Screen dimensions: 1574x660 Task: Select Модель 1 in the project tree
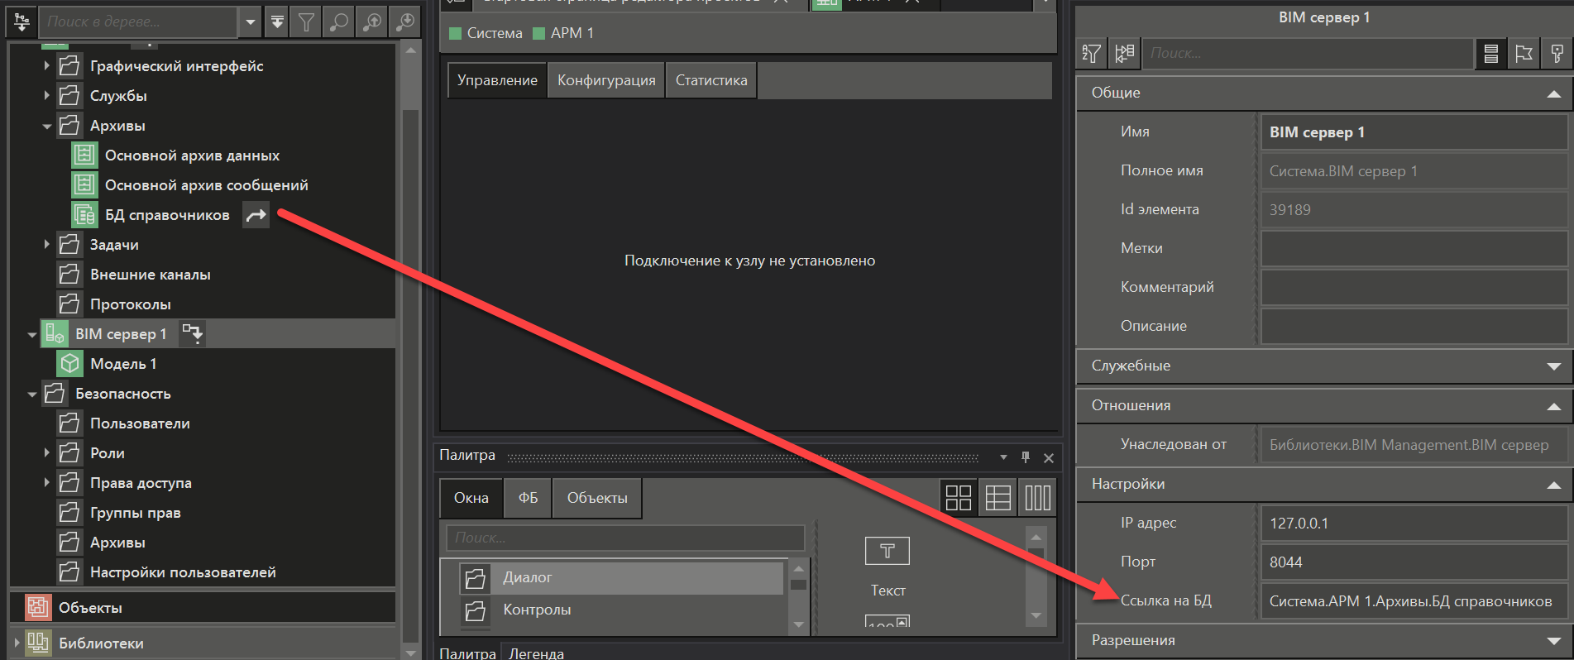click(123, 364)
